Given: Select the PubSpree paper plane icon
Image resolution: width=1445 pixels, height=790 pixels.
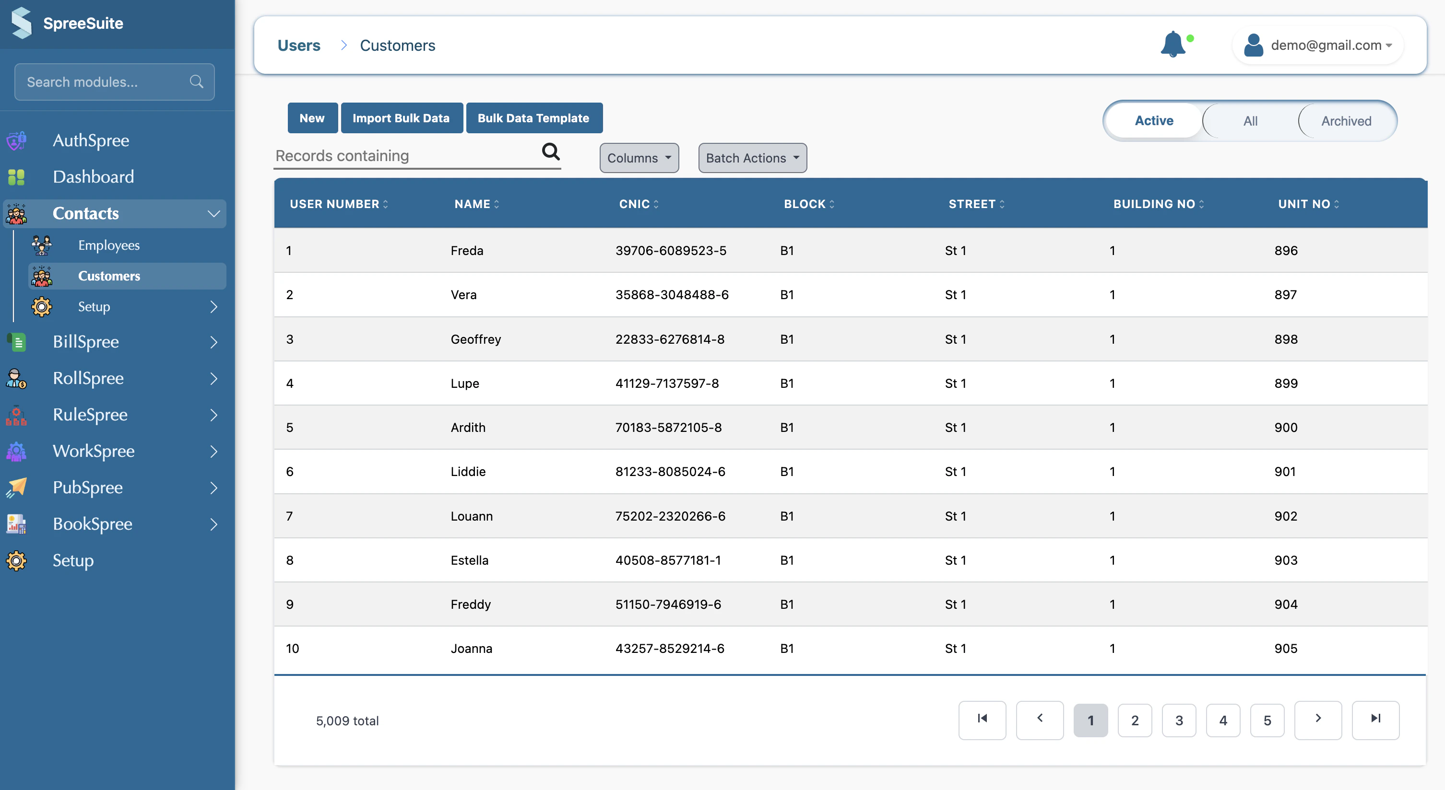Looking at the screenshot, I should pos(16,487).
